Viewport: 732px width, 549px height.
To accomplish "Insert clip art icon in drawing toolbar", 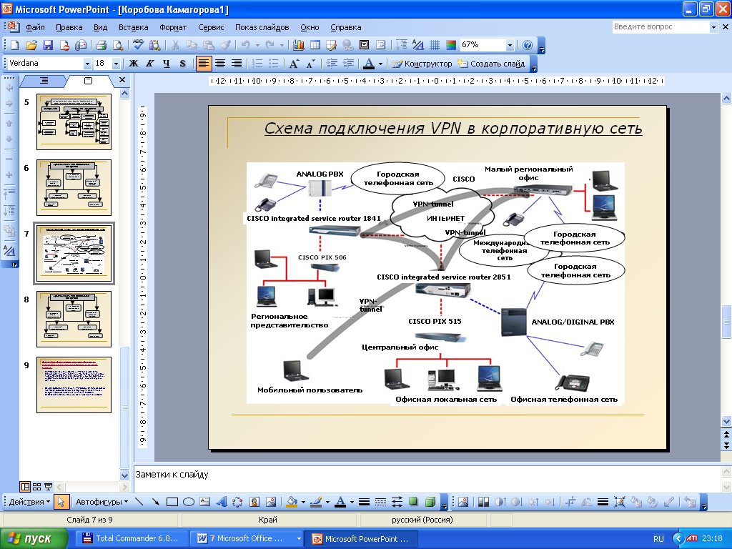I will [254, 502].
